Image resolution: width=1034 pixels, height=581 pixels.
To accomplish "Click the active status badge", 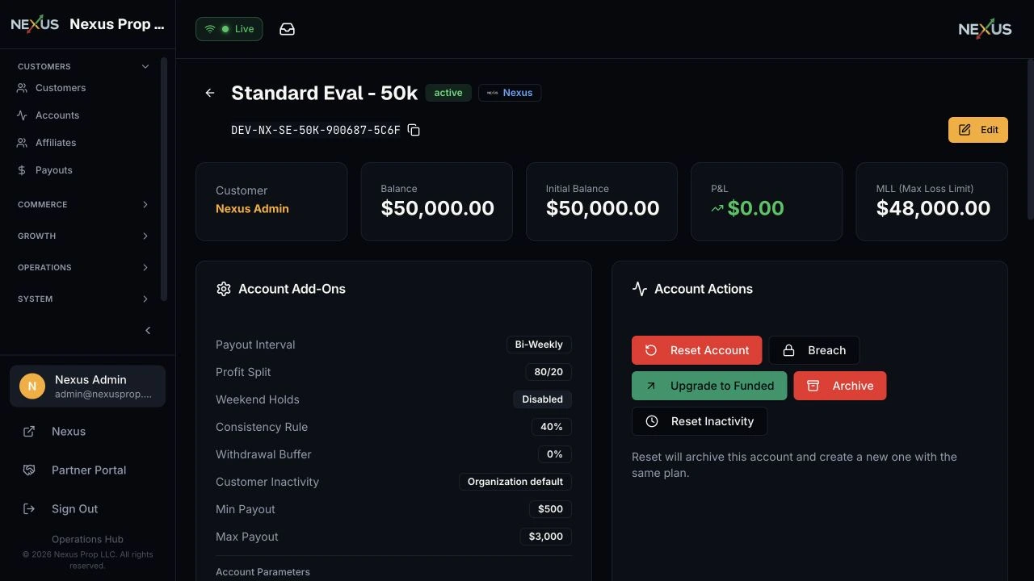I will click(x=448, y=93).
